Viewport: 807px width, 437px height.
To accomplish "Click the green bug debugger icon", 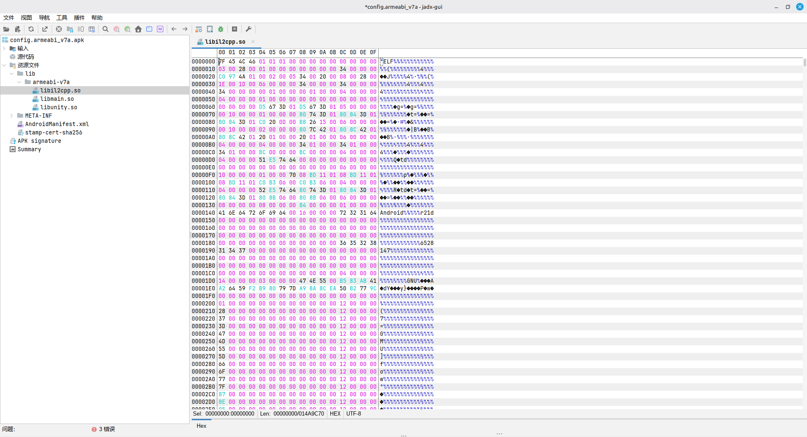I will 221,29.
